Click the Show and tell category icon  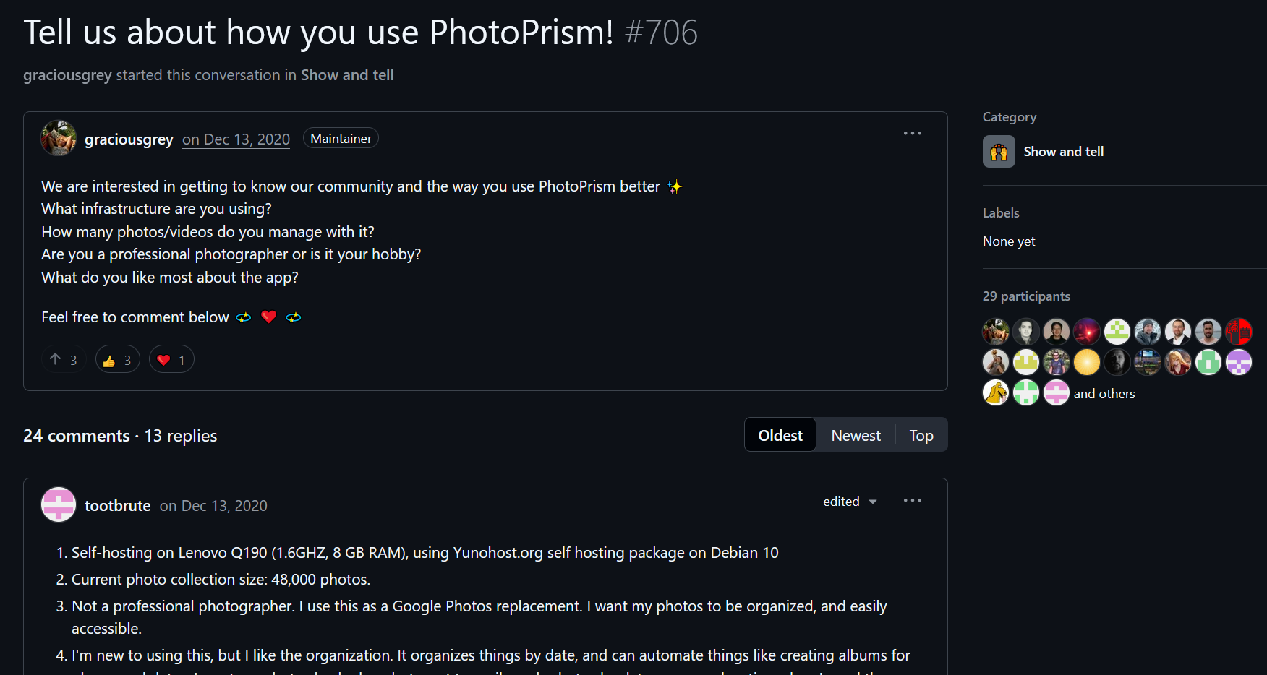tap(999, 151)
